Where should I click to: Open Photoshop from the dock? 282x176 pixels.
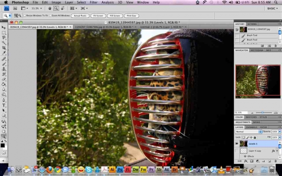(120, 169)
